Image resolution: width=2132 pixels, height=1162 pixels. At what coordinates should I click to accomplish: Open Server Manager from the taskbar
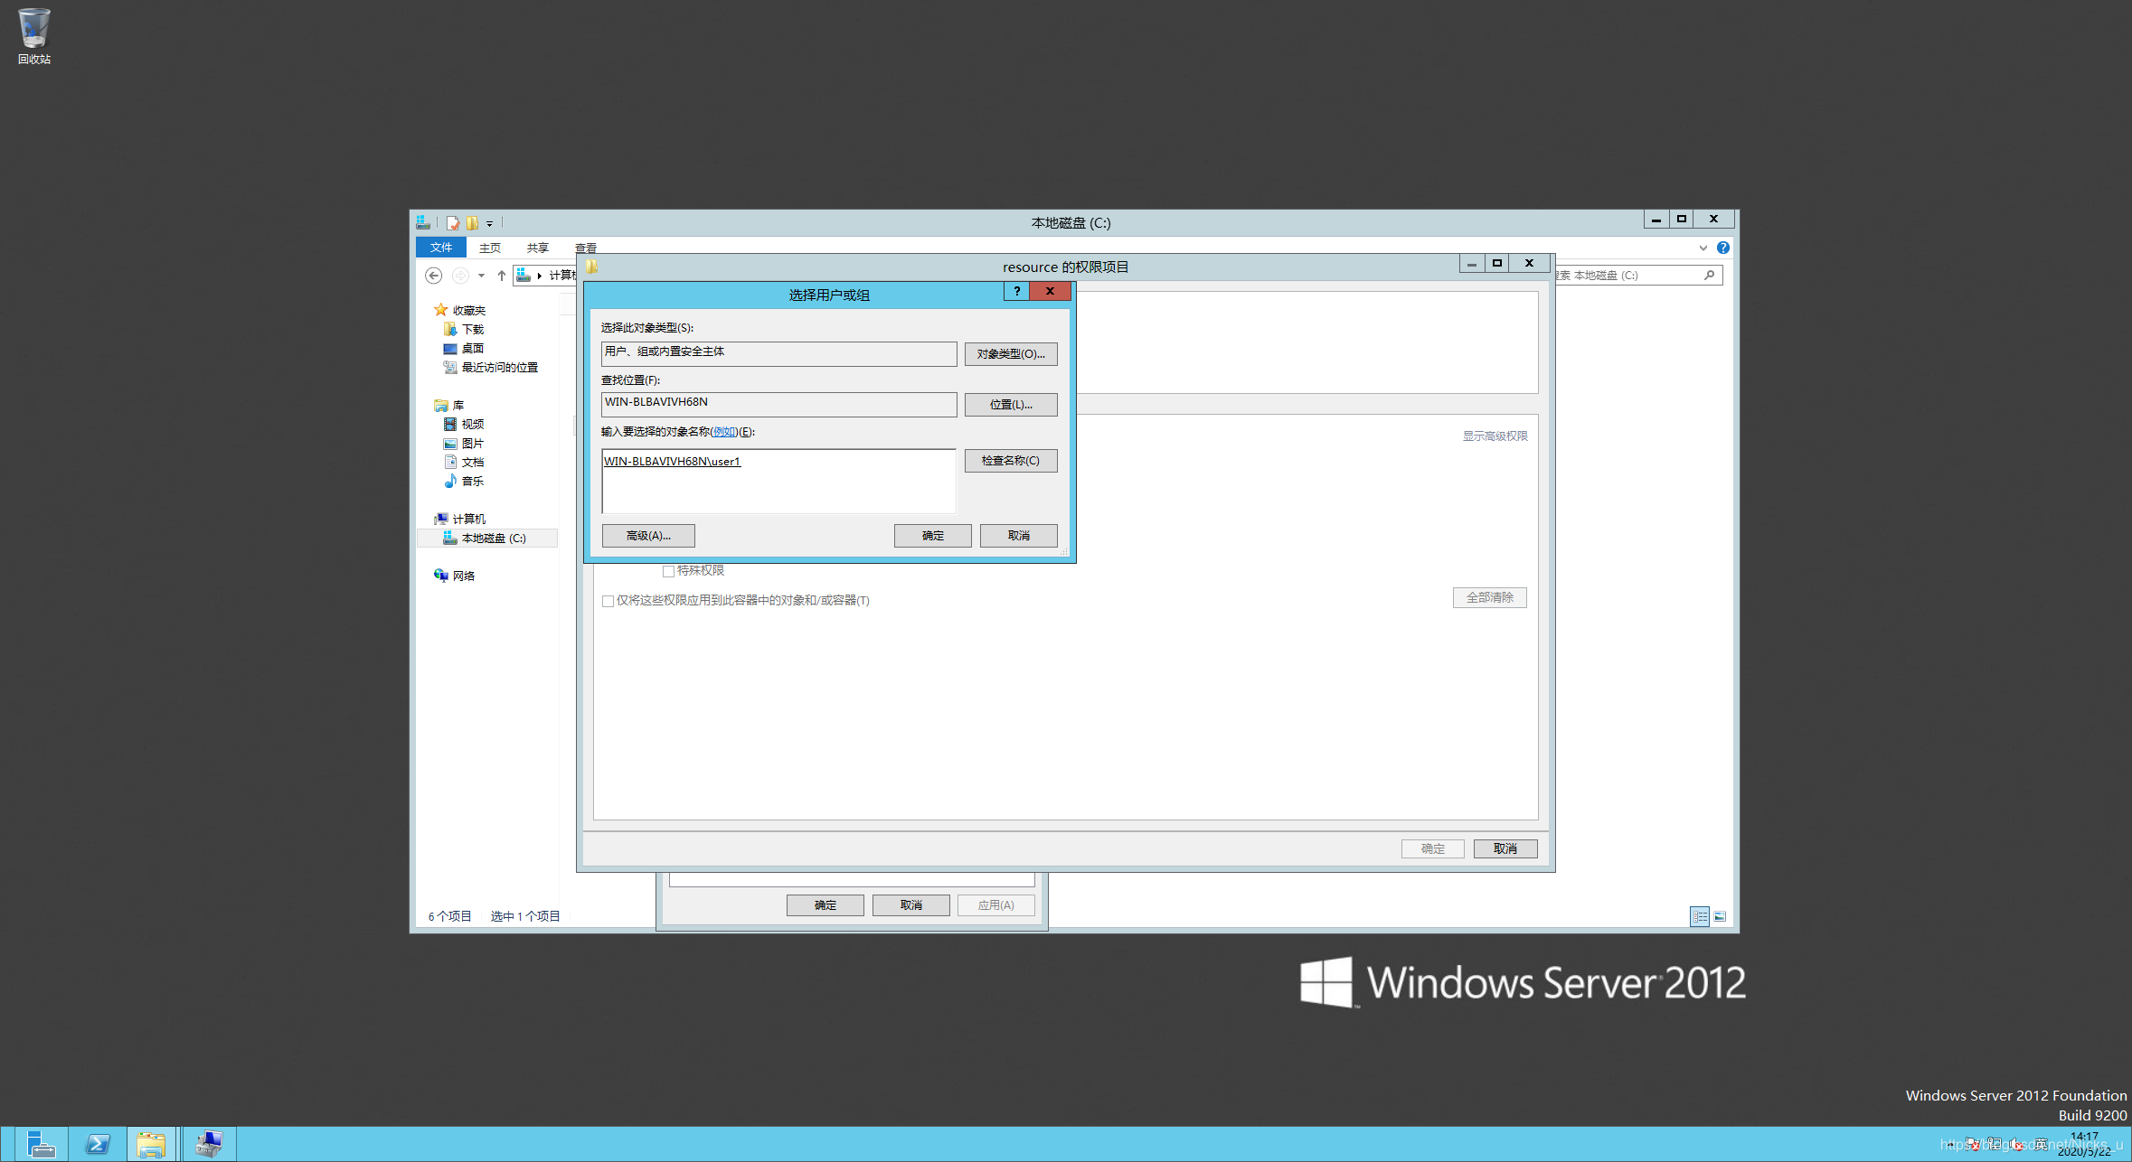41,1144
